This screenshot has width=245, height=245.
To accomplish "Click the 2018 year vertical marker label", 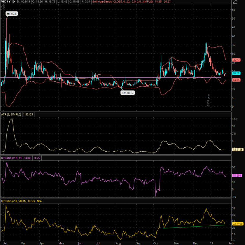I will 209,100.
